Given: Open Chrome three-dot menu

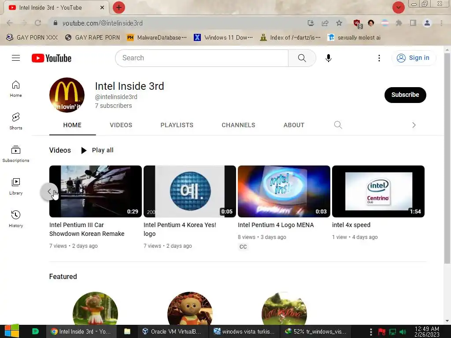Looking at the screenshot, I should point(441,23).
